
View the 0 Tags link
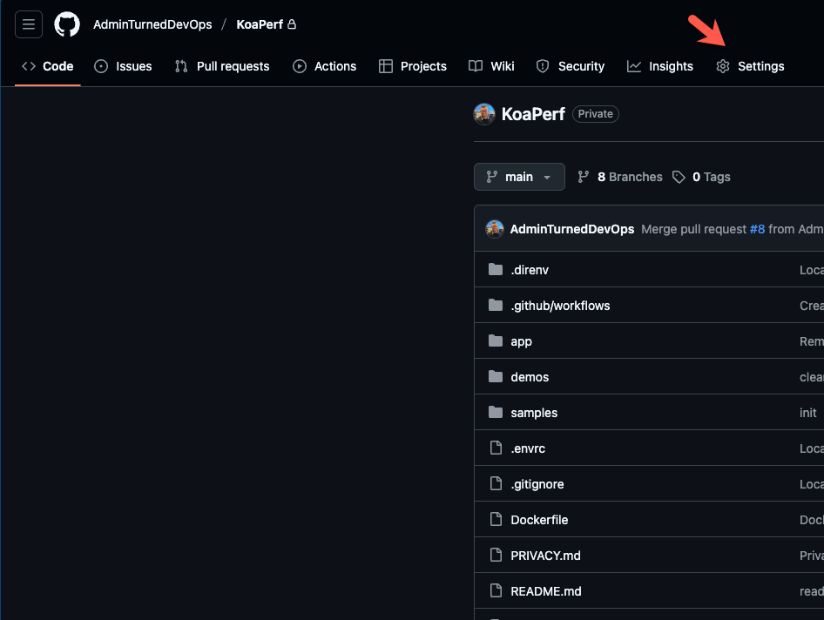click(701, 177)
